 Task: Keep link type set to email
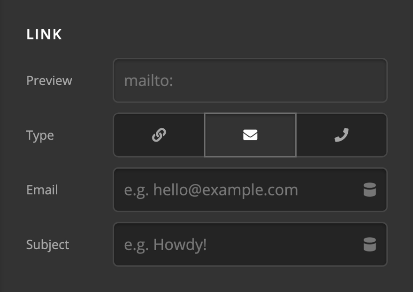[250, 135]
